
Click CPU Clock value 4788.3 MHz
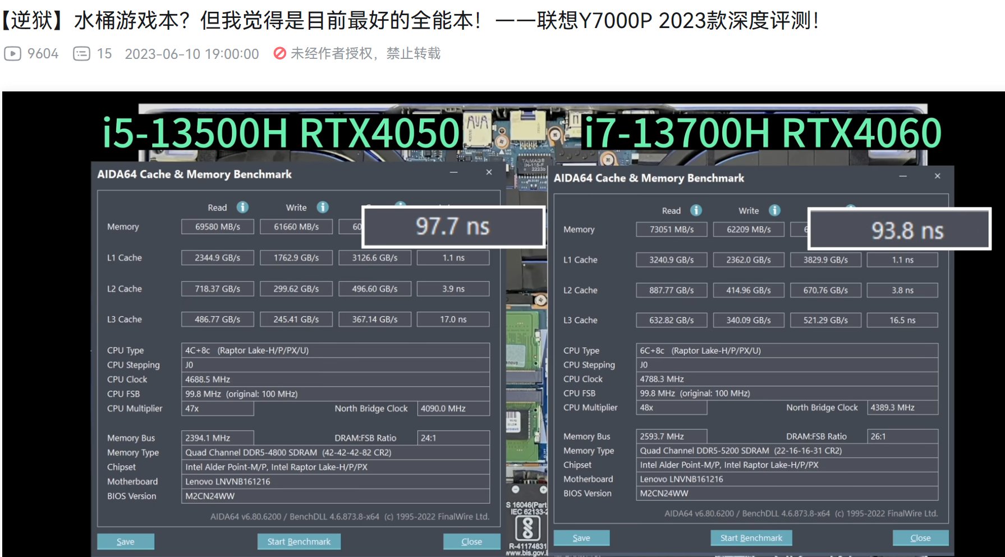787,379
